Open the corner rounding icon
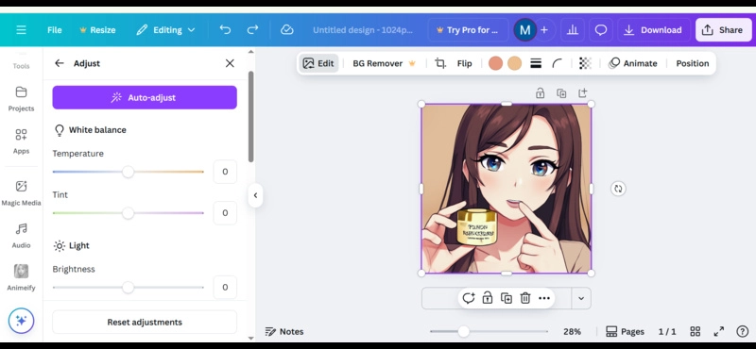The image size is (756, 349). (557, 63)
